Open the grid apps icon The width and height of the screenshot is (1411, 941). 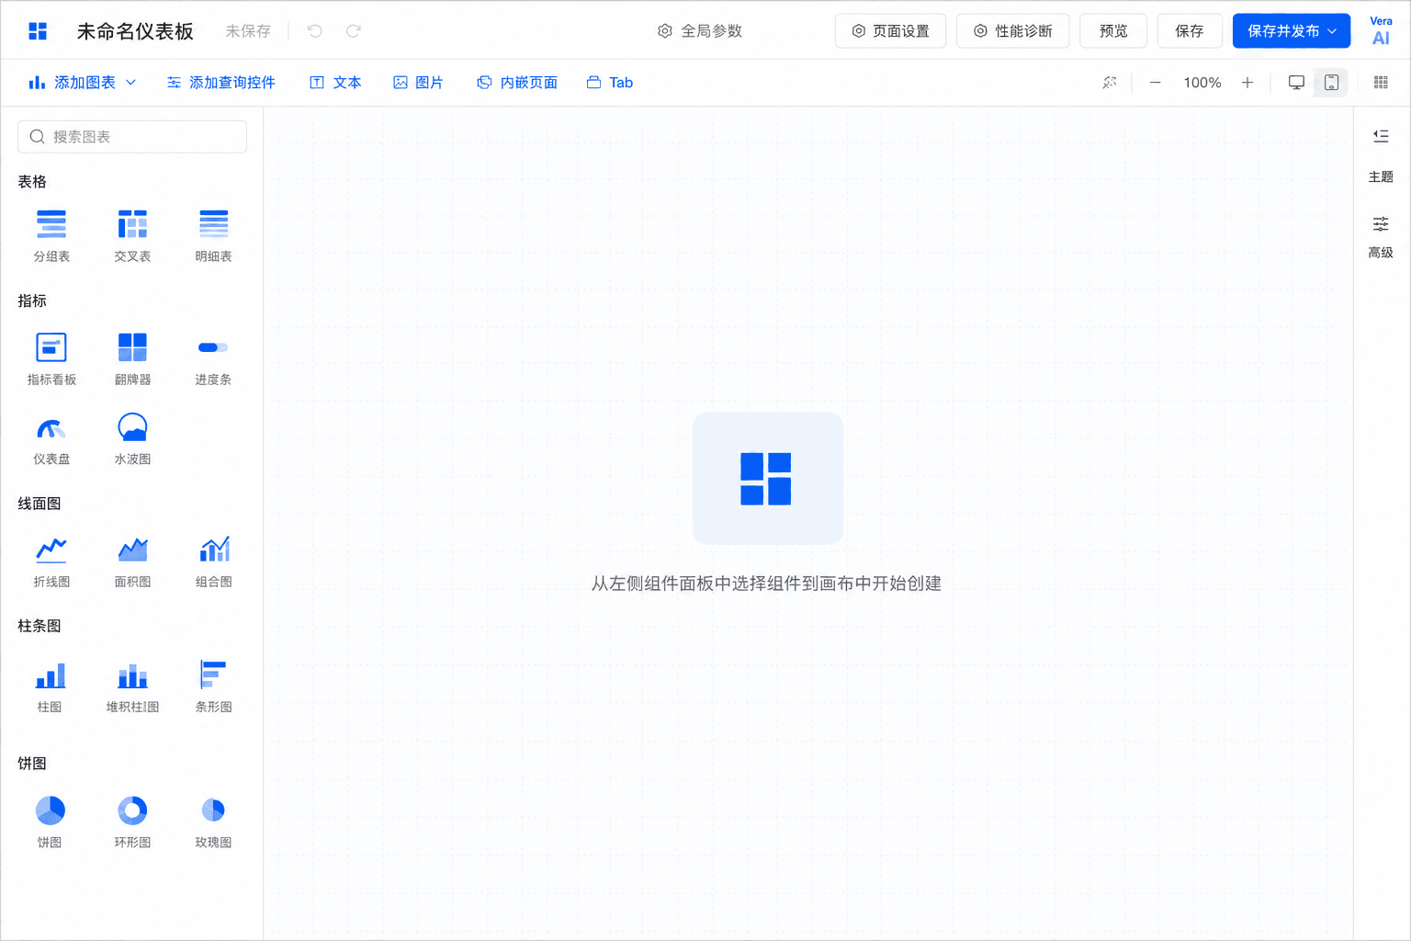tap(1381, 83)
